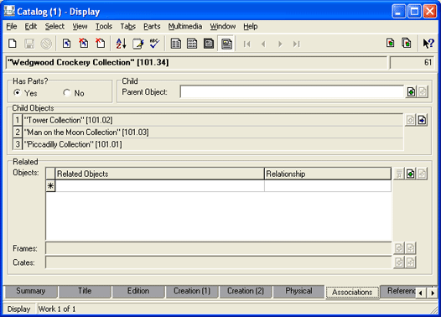Click the green attach icon beside Related Objects table

(410, 174)
